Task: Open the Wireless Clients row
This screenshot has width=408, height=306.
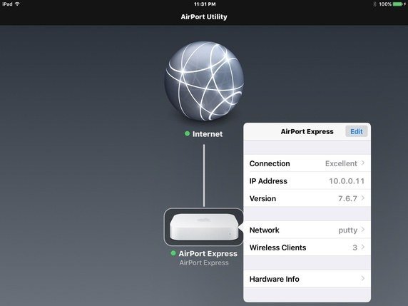Action: pyautogui.click(x=307, y=248)
